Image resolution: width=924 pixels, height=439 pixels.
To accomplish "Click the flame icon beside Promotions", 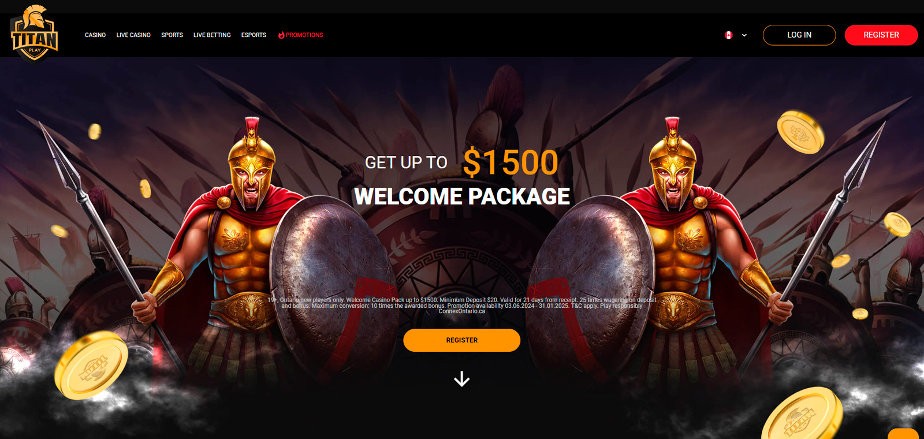I will [x=281, y=35].
